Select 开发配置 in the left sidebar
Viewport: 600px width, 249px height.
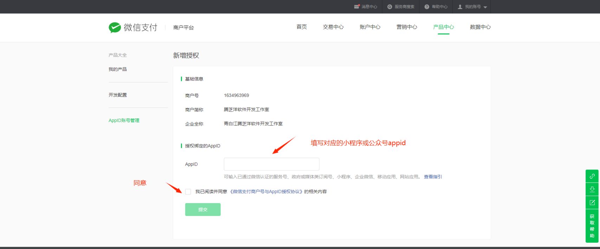pos(118,95)
